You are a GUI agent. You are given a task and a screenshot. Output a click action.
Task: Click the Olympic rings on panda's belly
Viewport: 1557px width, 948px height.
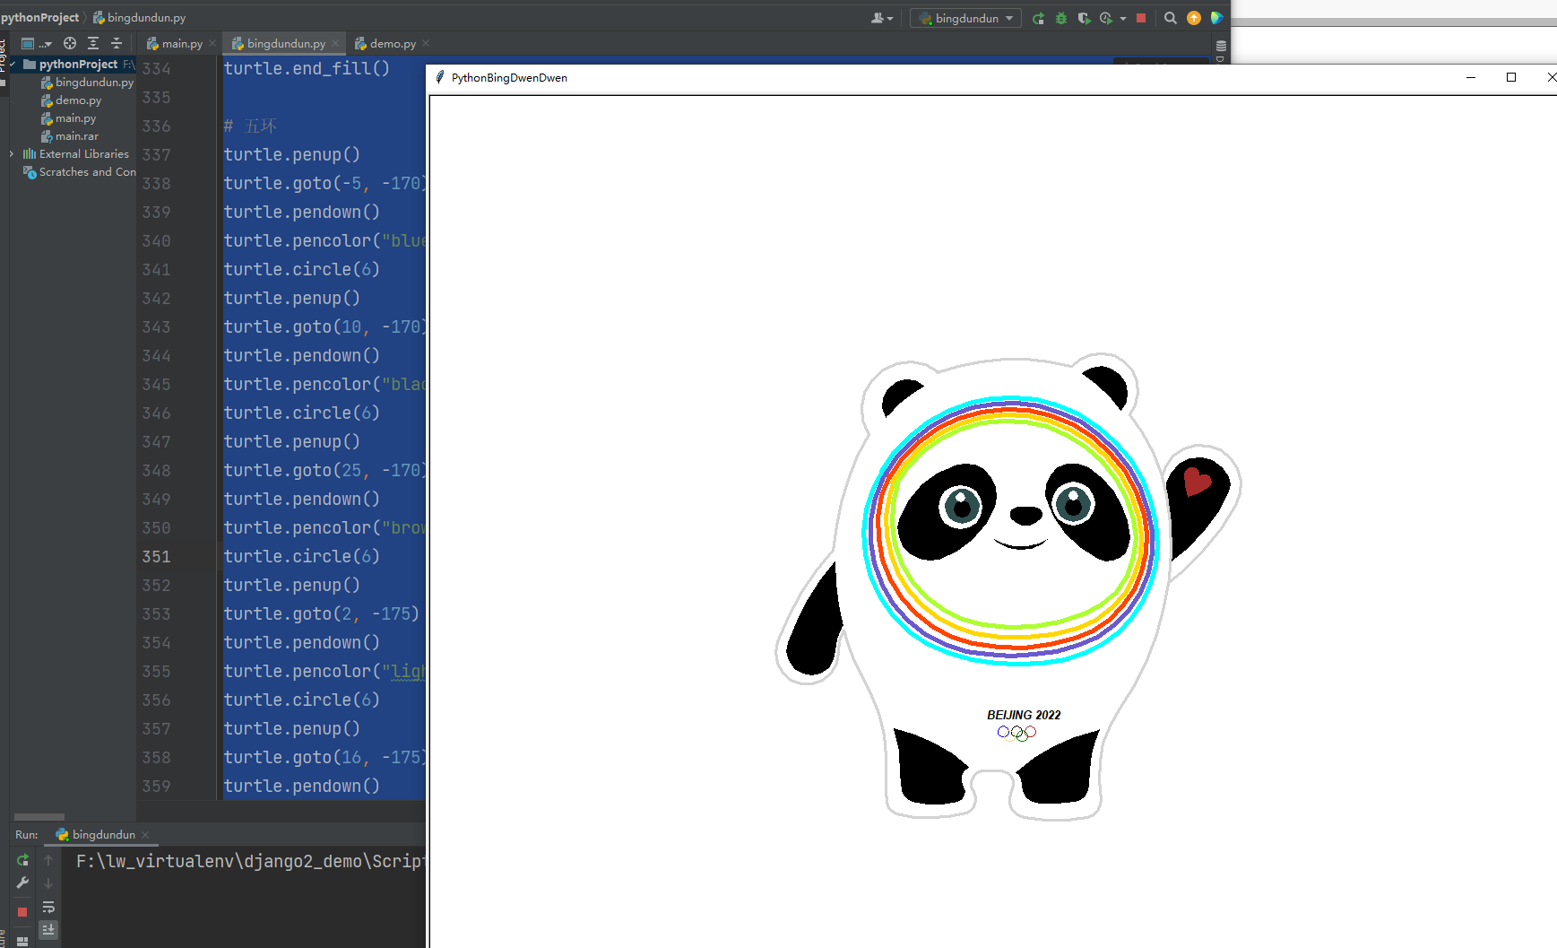[x=1016, y=734]
